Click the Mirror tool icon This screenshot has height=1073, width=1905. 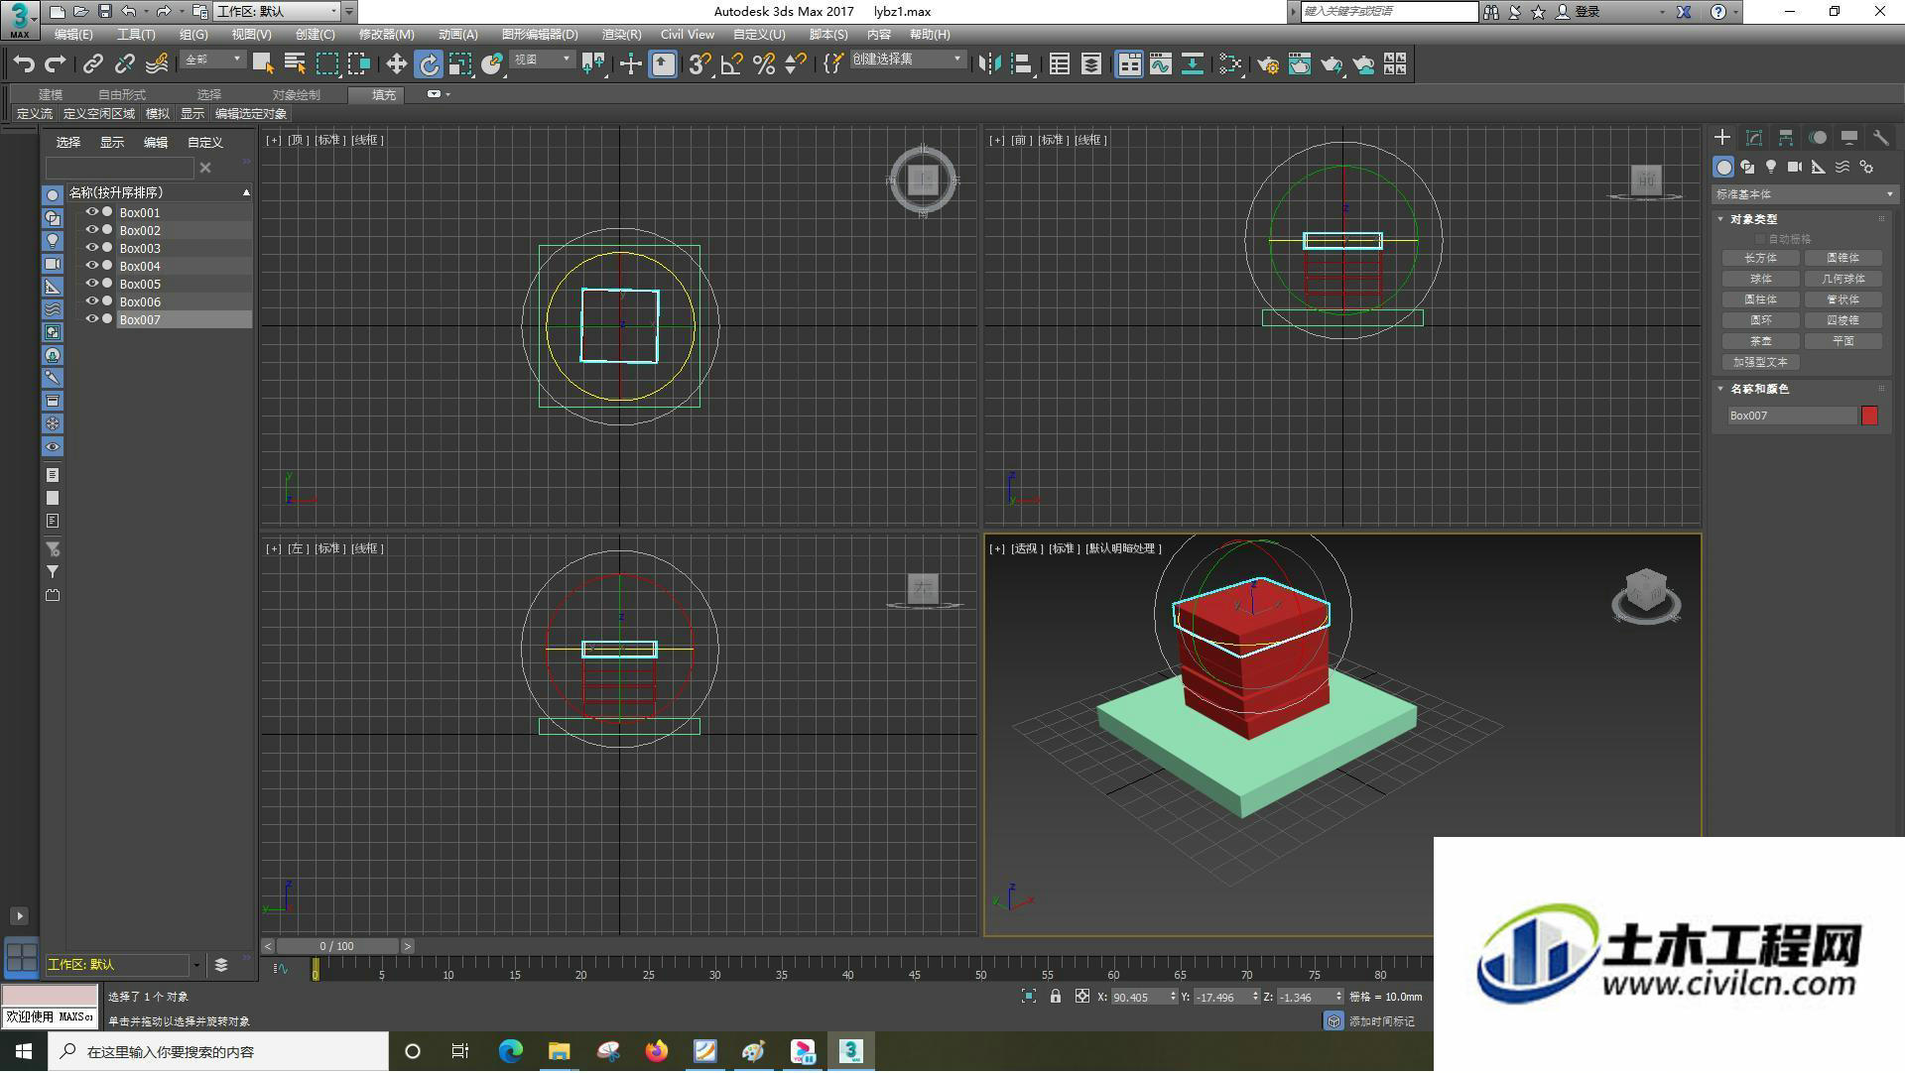click(989, 64)
